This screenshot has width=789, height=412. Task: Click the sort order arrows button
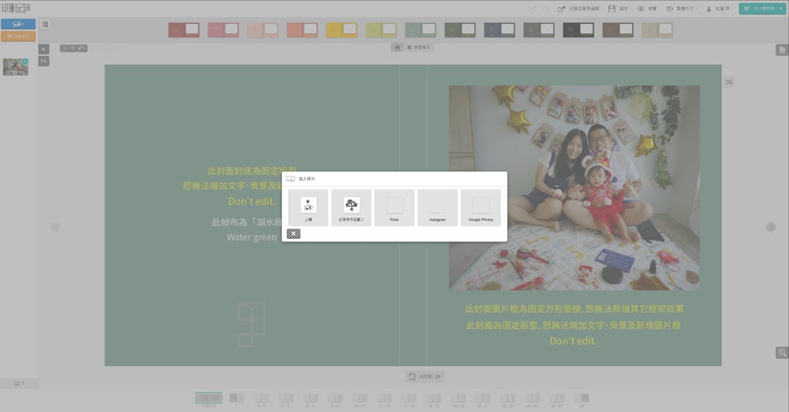tap(43, 61)
